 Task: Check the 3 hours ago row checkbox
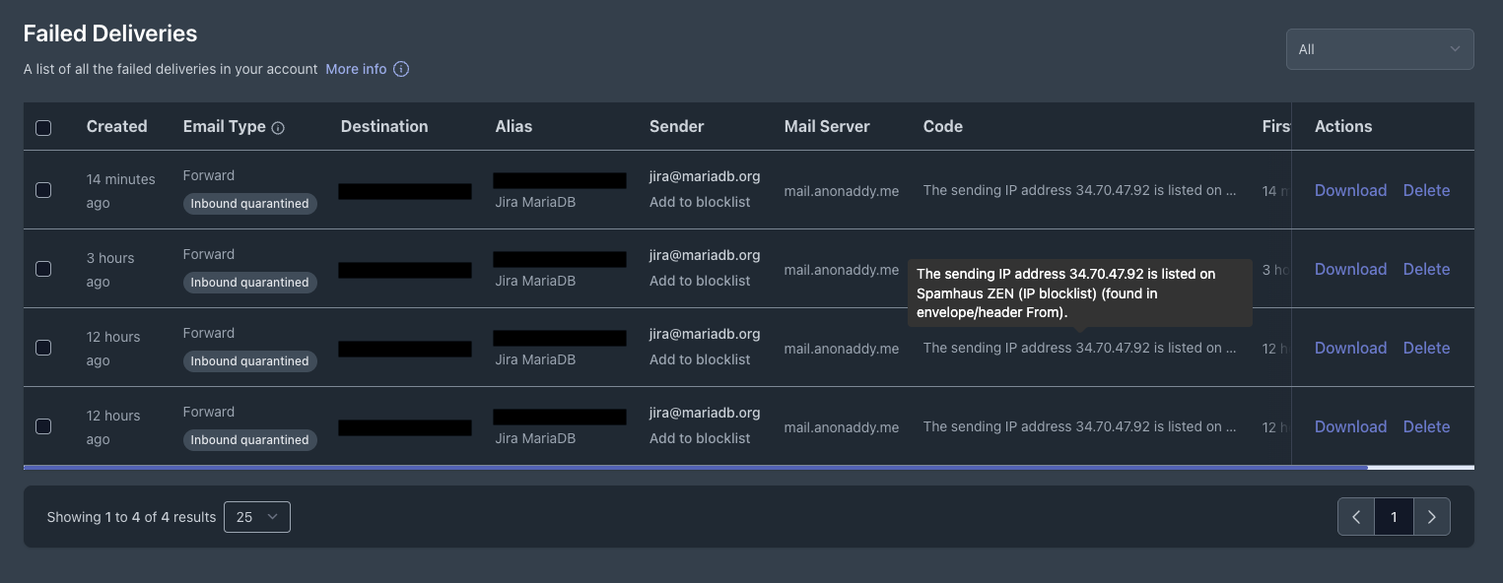point(43,269)
